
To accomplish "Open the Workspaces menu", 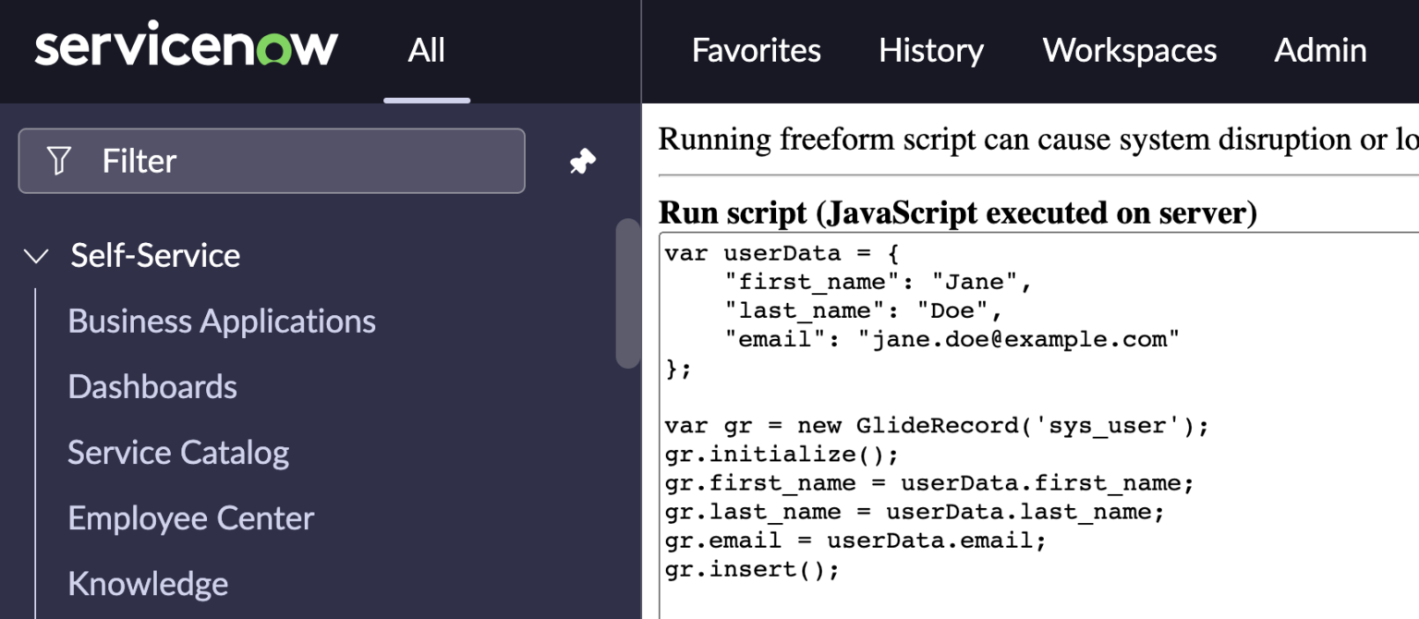I will pyautogui.click(x=1129, y=51).
